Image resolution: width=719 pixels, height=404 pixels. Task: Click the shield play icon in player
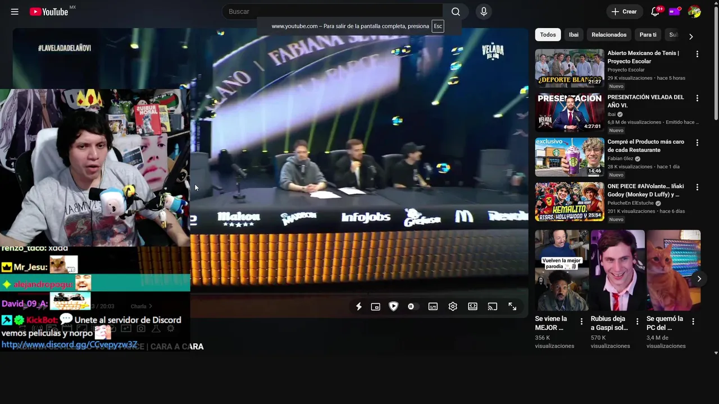(393, 306)
